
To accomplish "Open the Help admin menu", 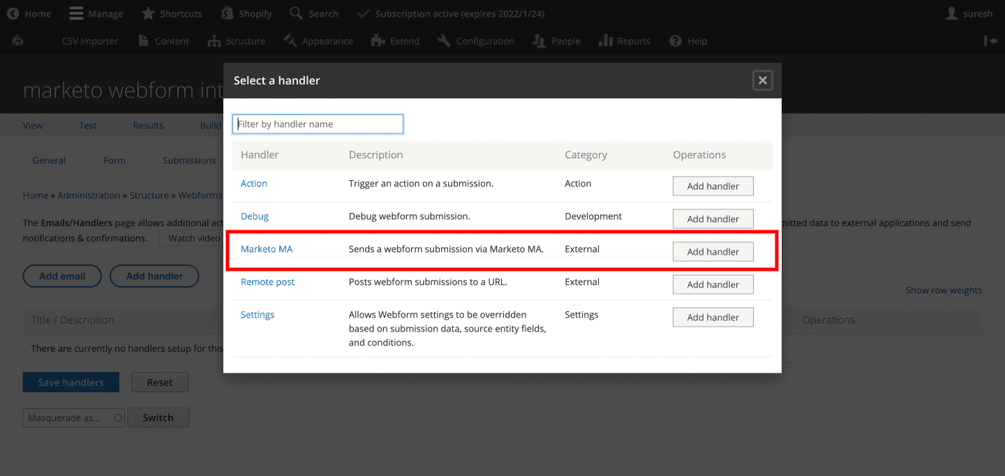I will pyautogui.click(x=688, y=41).
